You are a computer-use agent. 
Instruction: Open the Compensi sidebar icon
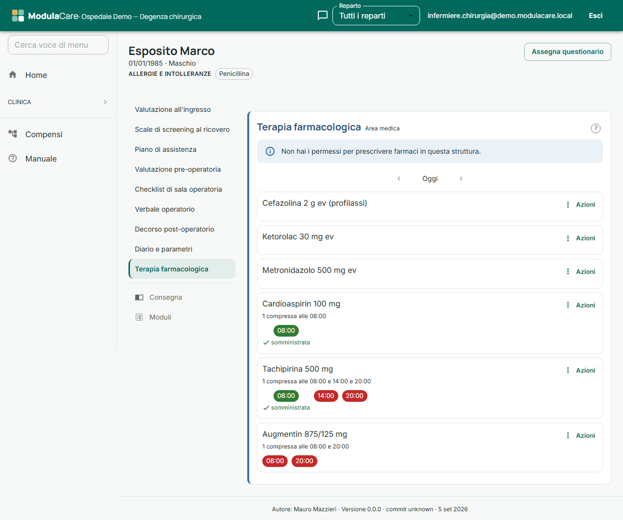click(x=13, y=134)
